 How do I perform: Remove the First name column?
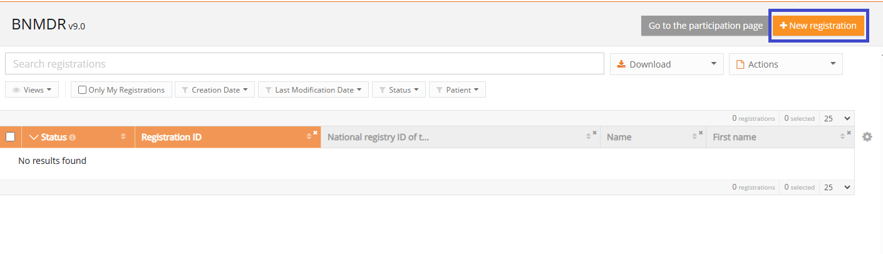pyautogui.click(x=849, y=133)
